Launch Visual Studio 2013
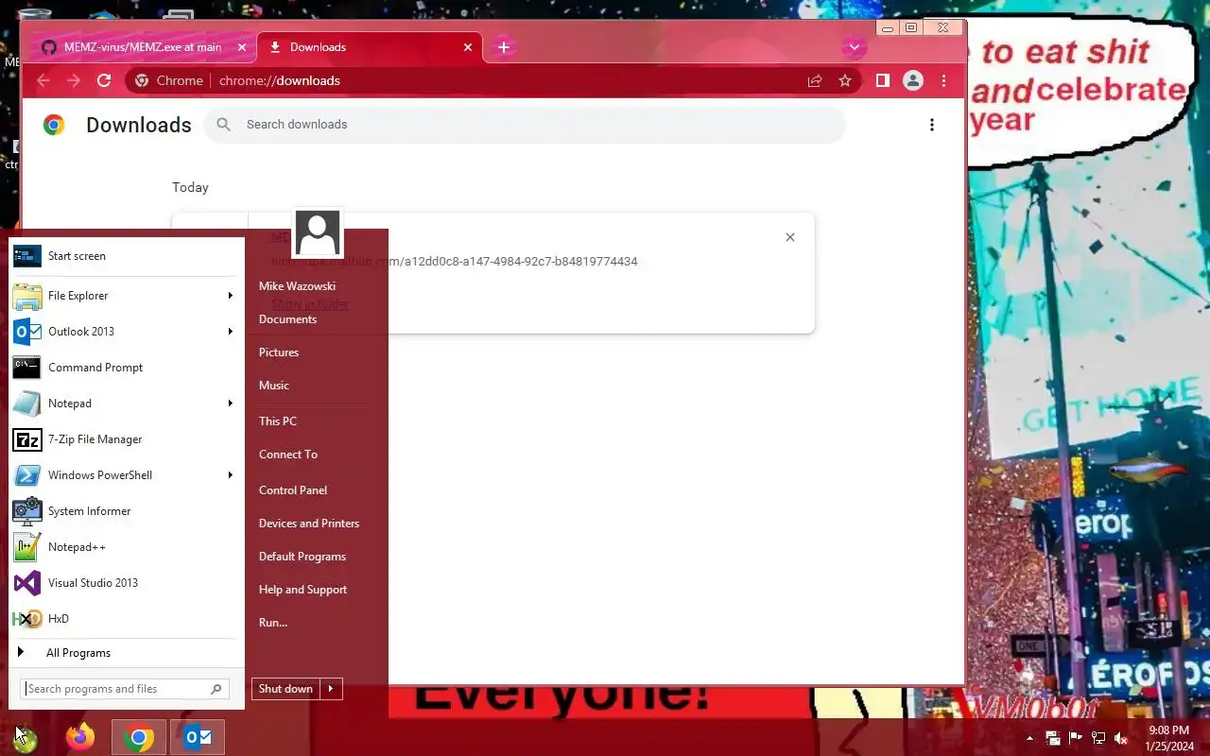Image resolution: width=1210 pixels, height=756 pixels. 127,583
